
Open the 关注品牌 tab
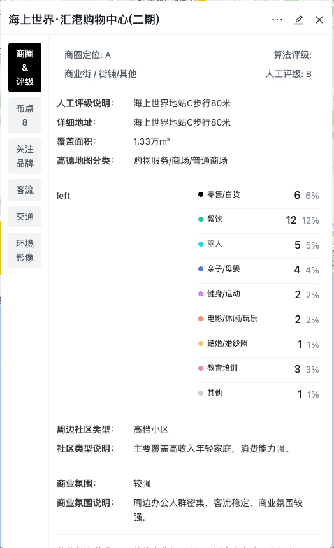[x=25, y=156]
